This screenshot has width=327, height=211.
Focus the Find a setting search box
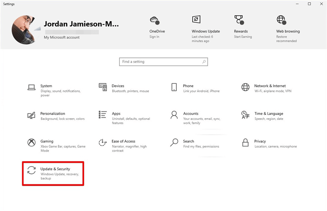(x=164, y=62)
